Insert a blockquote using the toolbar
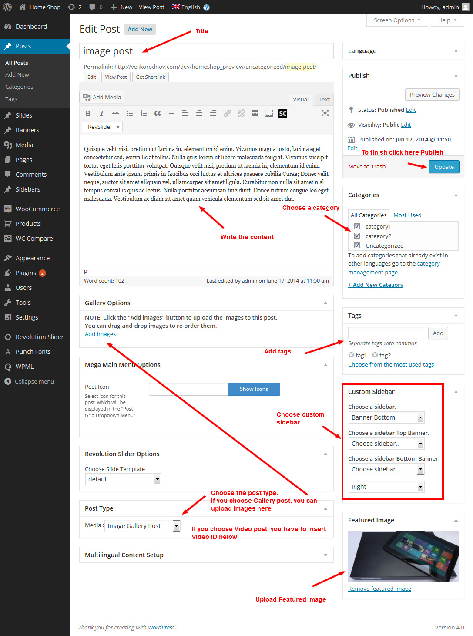This screenshot has height=636, width=473. click(x=158, y=114)
